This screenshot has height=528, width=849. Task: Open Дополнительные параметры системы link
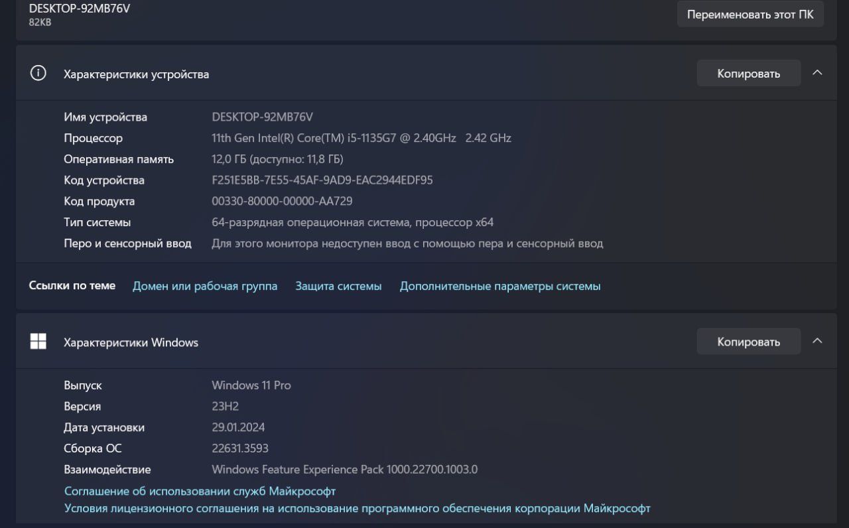500,286
